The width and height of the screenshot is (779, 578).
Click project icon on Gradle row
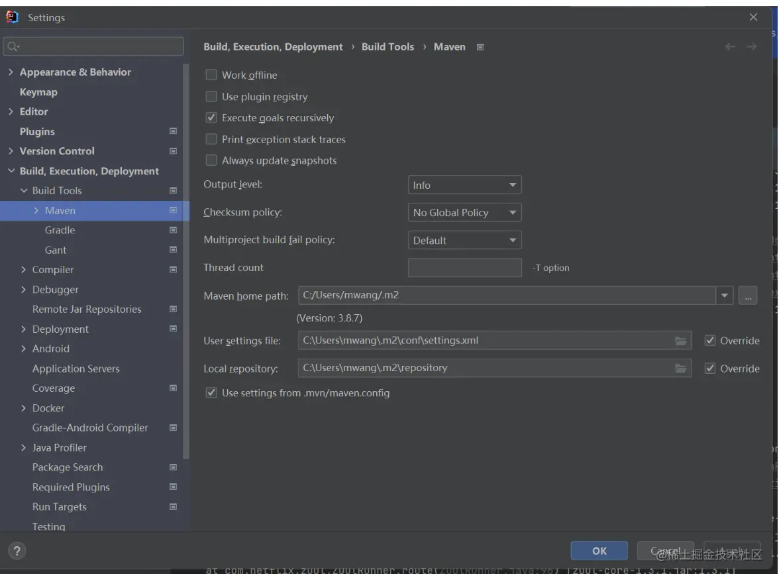click(173, 230)
